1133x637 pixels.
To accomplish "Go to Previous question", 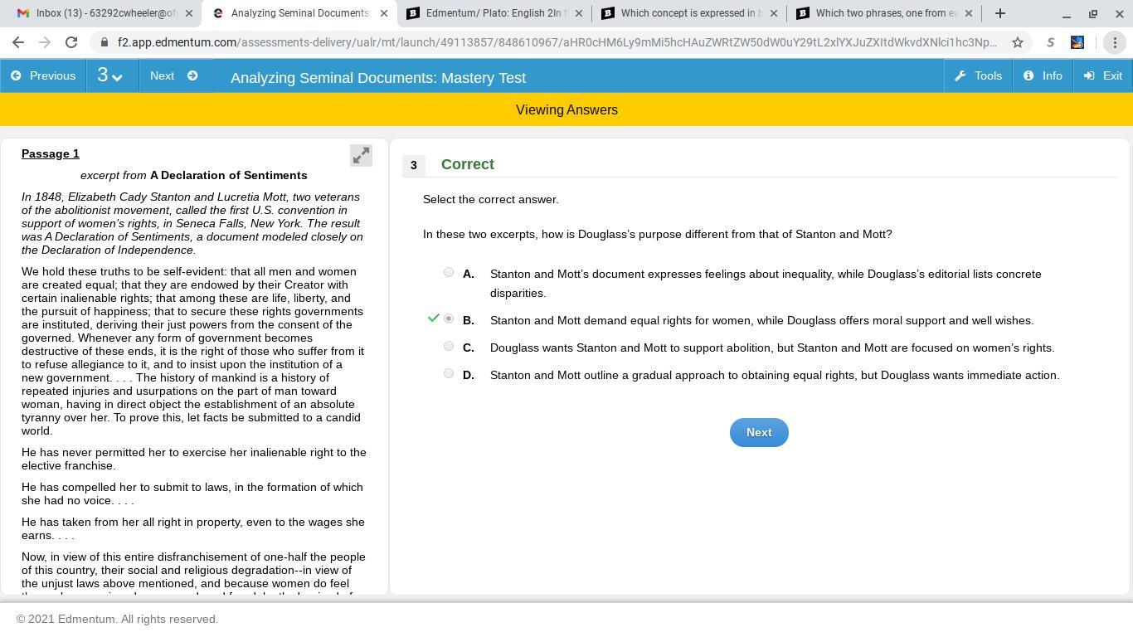I will [43, 75].
